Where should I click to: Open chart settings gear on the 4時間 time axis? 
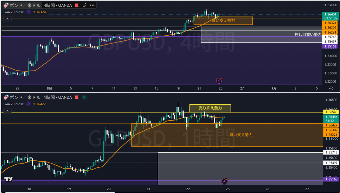pyautogui.click(x=331, y=88)
